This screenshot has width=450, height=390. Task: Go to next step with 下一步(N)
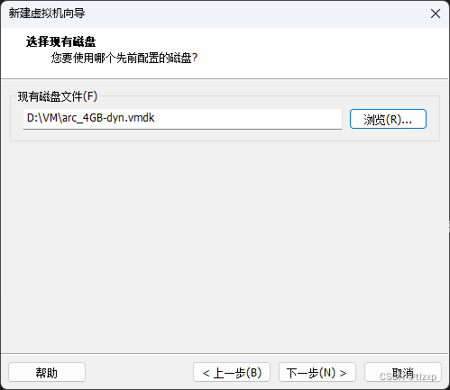[x=317, y=372]
